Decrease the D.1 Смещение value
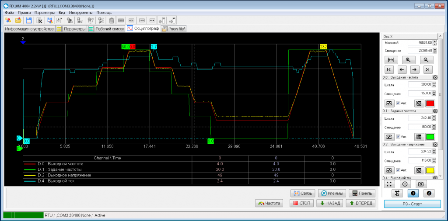 pos(435,128)
